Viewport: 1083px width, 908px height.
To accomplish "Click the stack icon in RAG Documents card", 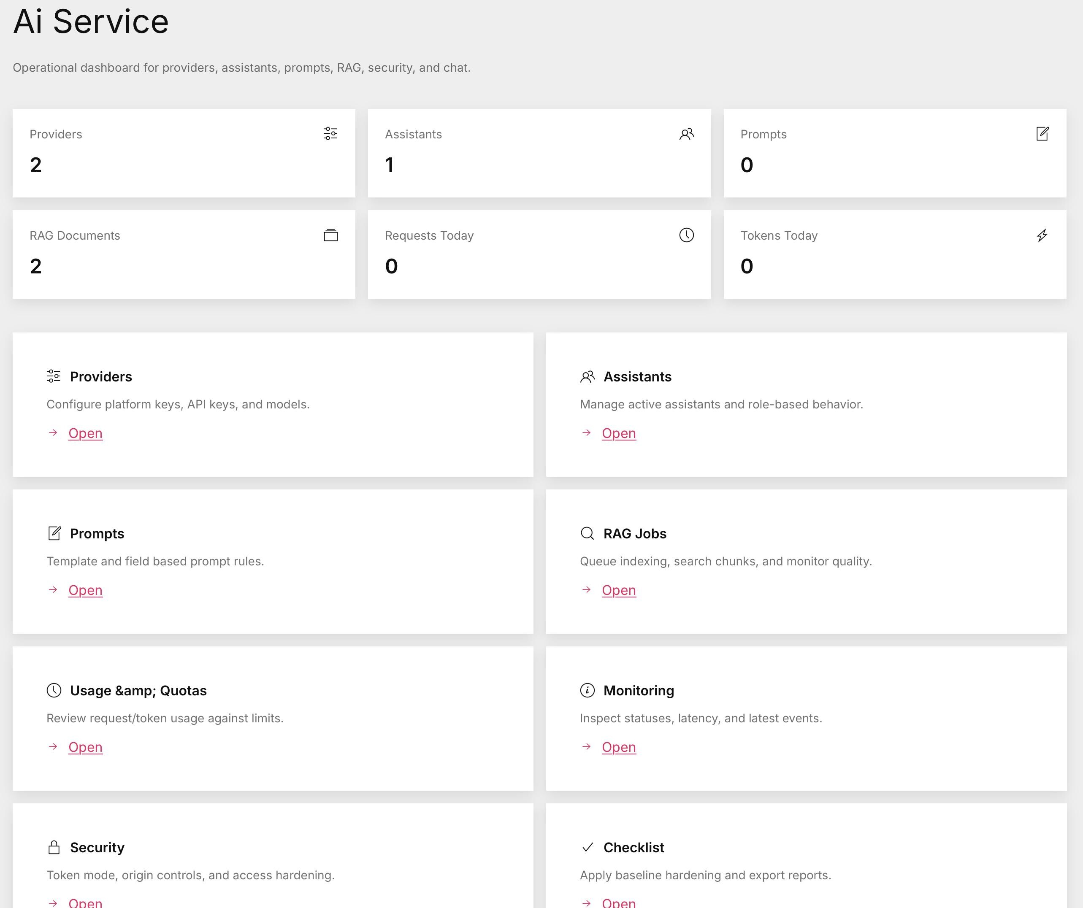I will (x=330, y=235).
